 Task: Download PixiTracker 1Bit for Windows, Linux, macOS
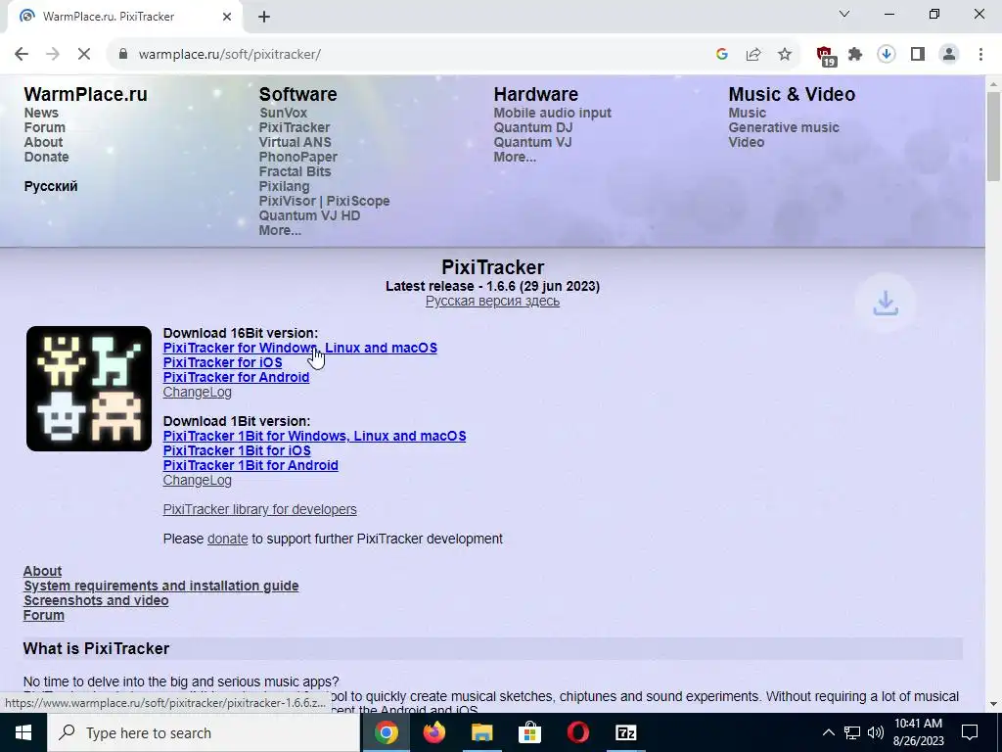(314, 436)
